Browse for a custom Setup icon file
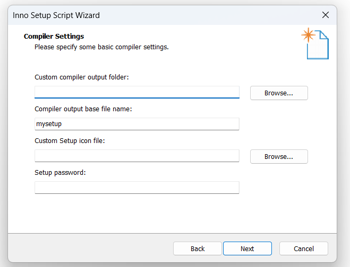 click(x=279, y=157)
